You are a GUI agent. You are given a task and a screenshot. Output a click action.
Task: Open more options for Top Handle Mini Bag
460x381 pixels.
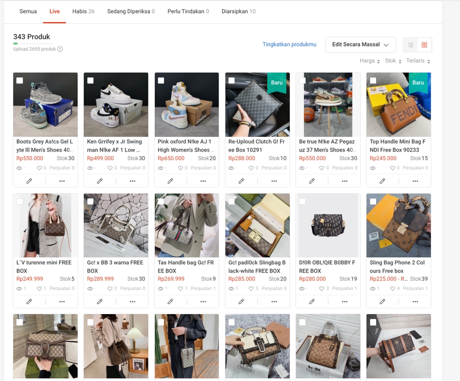pyautogui.click(x=415, y=181)
